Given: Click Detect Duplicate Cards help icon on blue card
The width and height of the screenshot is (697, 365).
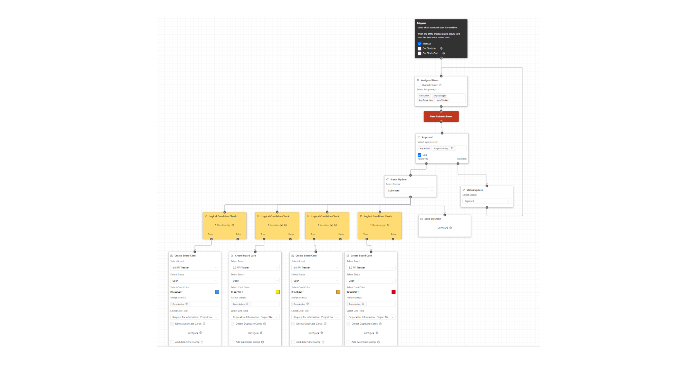Looking at the screenshot, I should pos(204,324).
